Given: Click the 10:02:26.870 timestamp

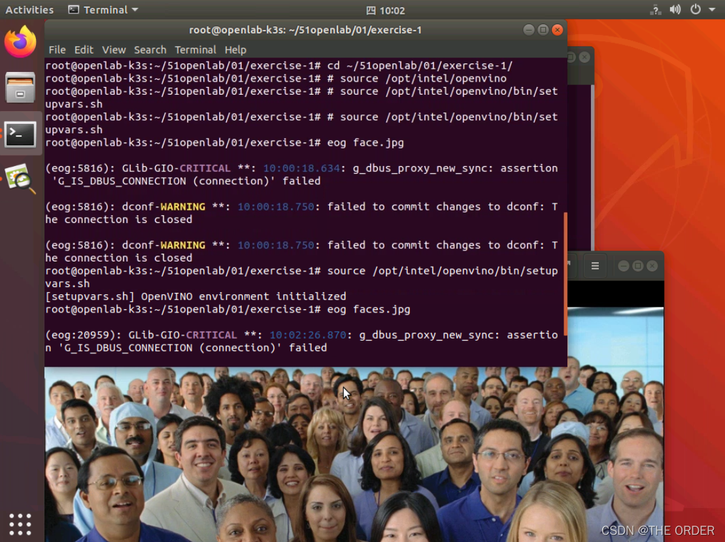Looking at the screenshot, I should click(x=307, y=335).
